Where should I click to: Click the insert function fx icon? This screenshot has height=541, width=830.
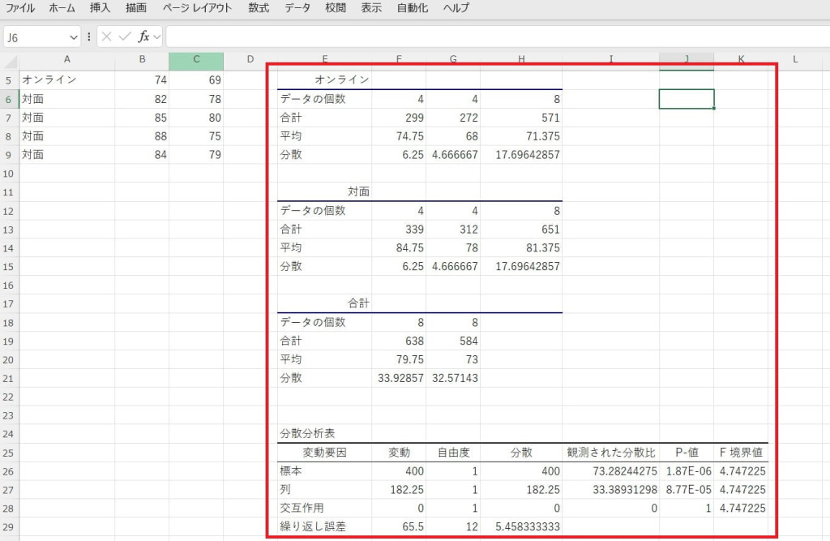tap(143, 36)
